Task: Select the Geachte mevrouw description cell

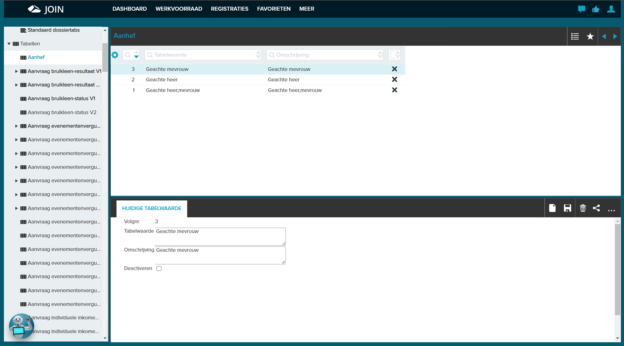Action: coord(289,69)
